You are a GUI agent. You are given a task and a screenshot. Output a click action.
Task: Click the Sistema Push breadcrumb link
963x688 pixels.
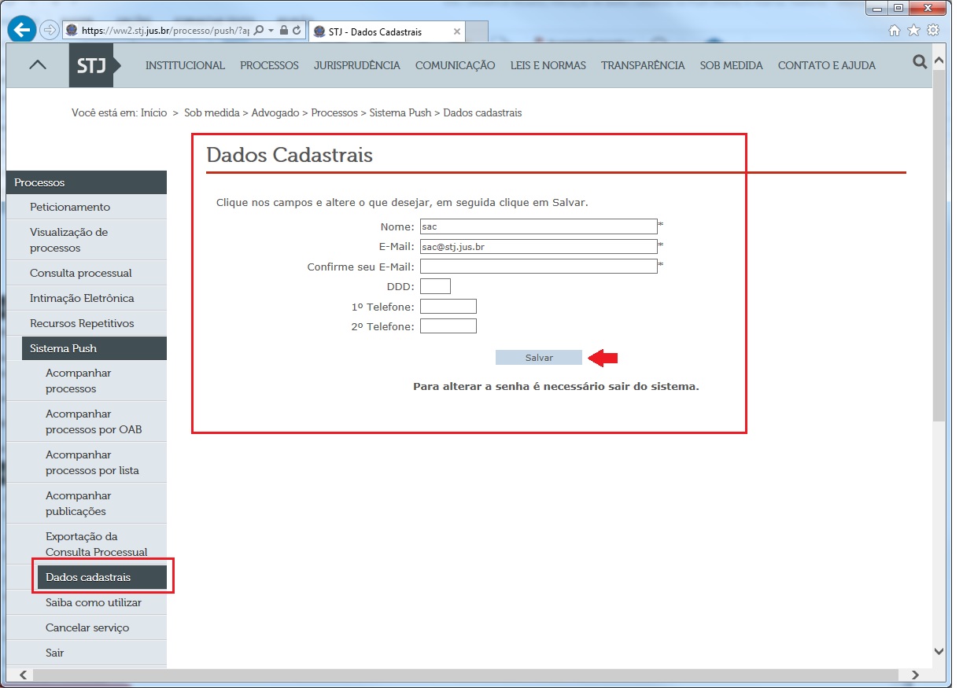click(400, 112)
